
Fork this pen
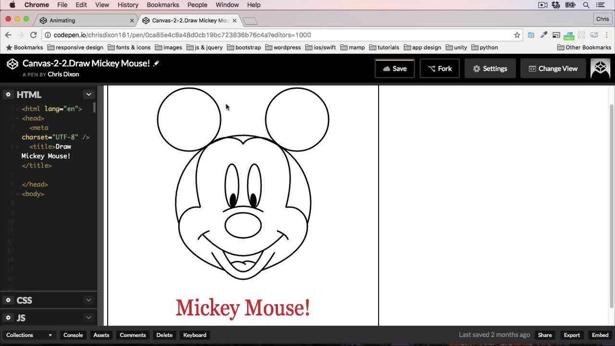click(440, 69)
